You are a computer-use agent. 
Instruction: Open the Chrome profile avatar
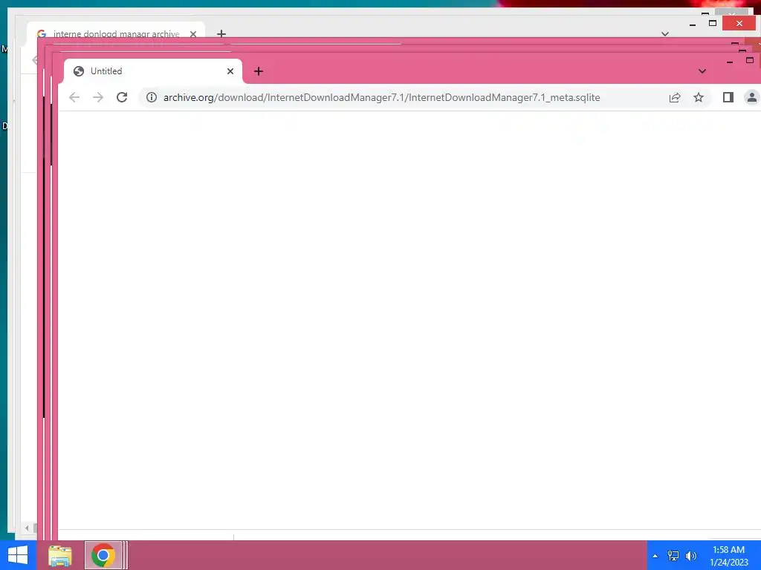tap(752, 97)
